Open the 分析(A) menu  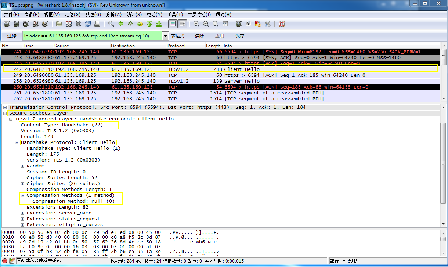pyautogui.click(x=113, y=15)
